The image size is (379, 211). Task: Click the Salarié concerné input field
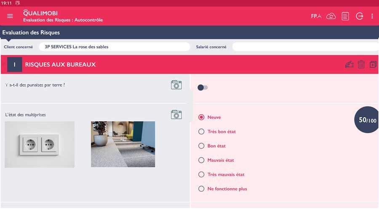(305, 47)
